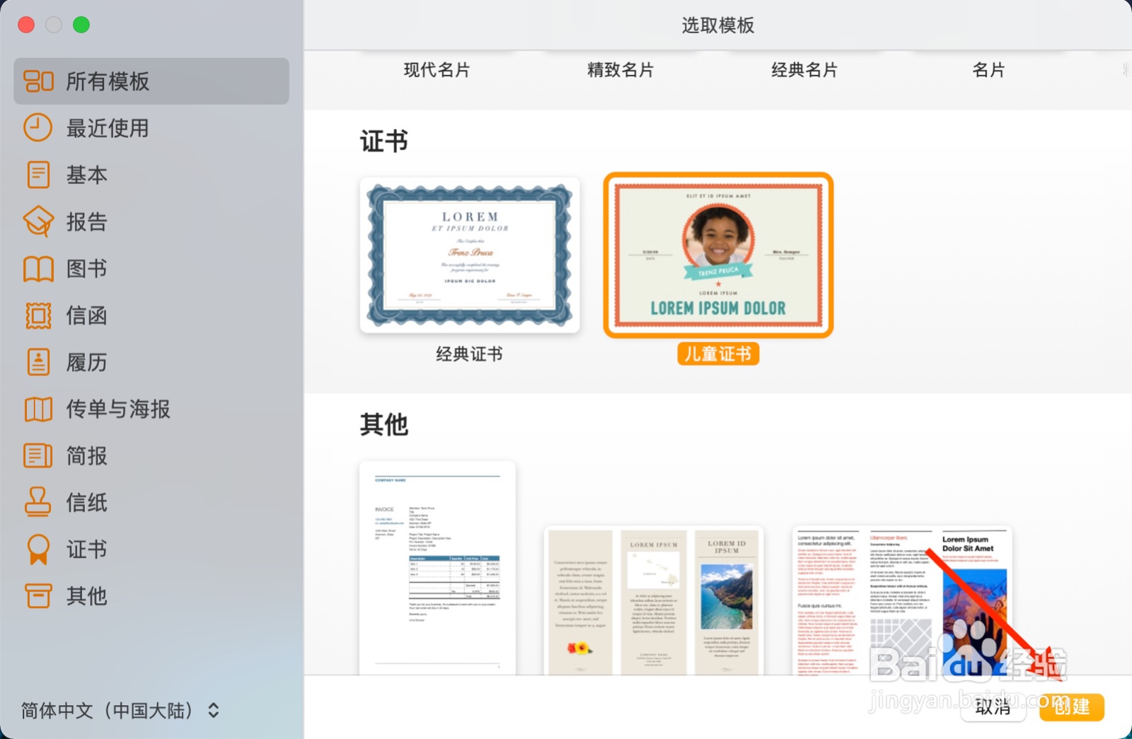Click the 信函 category icon
The image size is (1132, 739).
pos(38,315)
